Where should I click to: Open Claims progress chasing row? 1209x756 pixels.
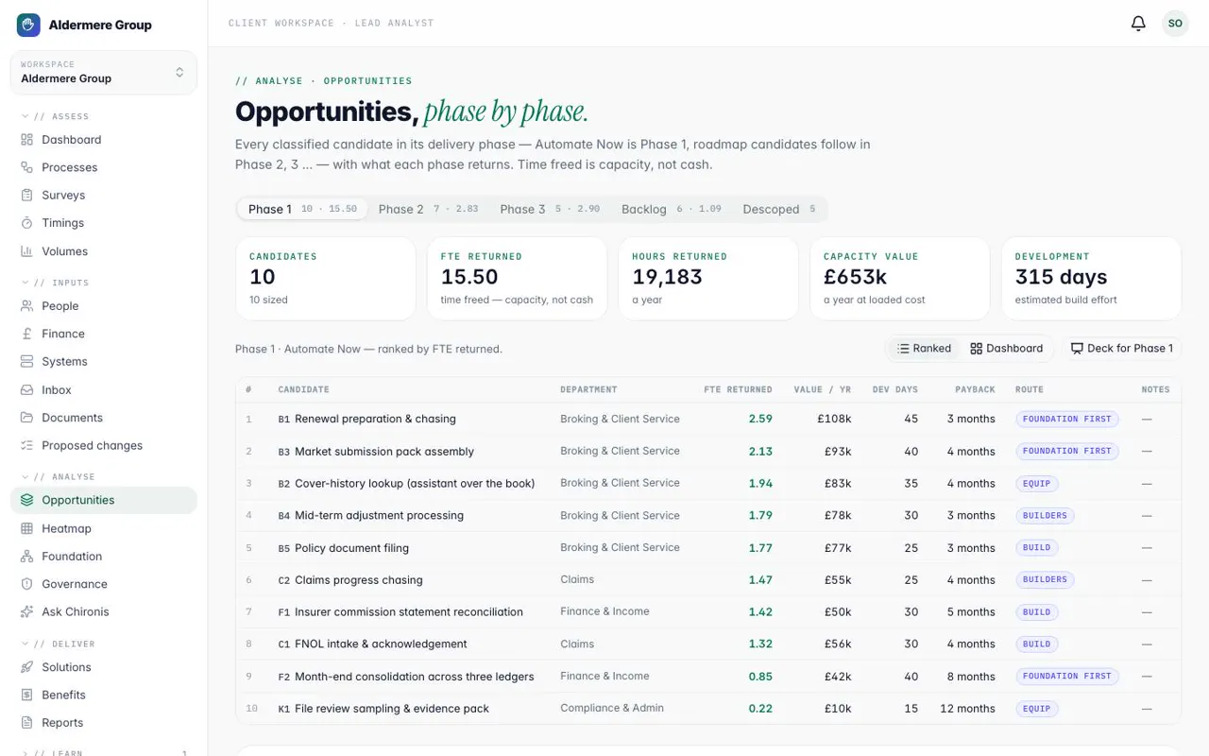pyautogui.click(x=708, y=579)
